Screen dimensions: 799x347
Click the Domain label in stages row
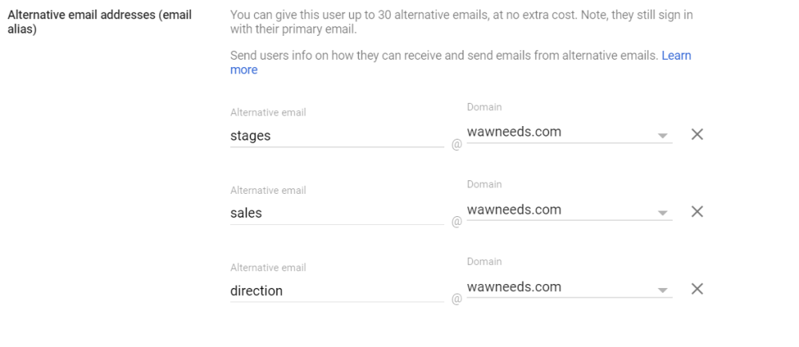click(x=484, y=107)
